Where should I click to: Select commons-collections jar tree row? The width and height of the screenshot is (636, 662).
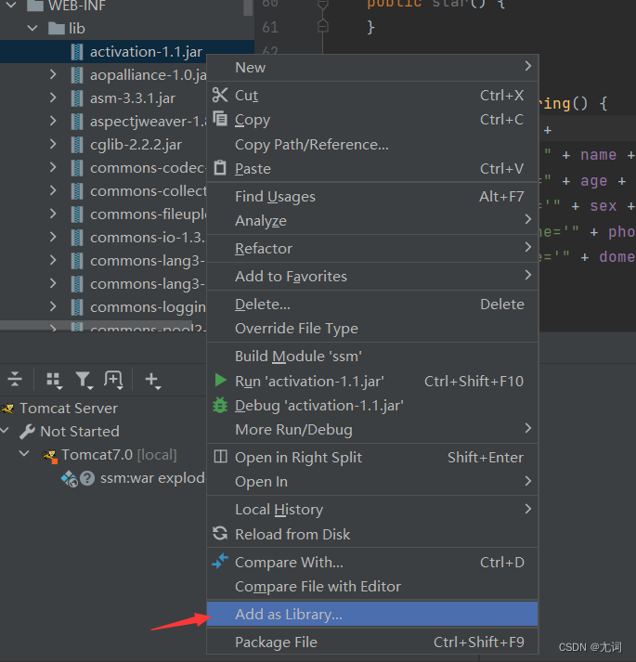pyautogui.click(x=103, y=191)
